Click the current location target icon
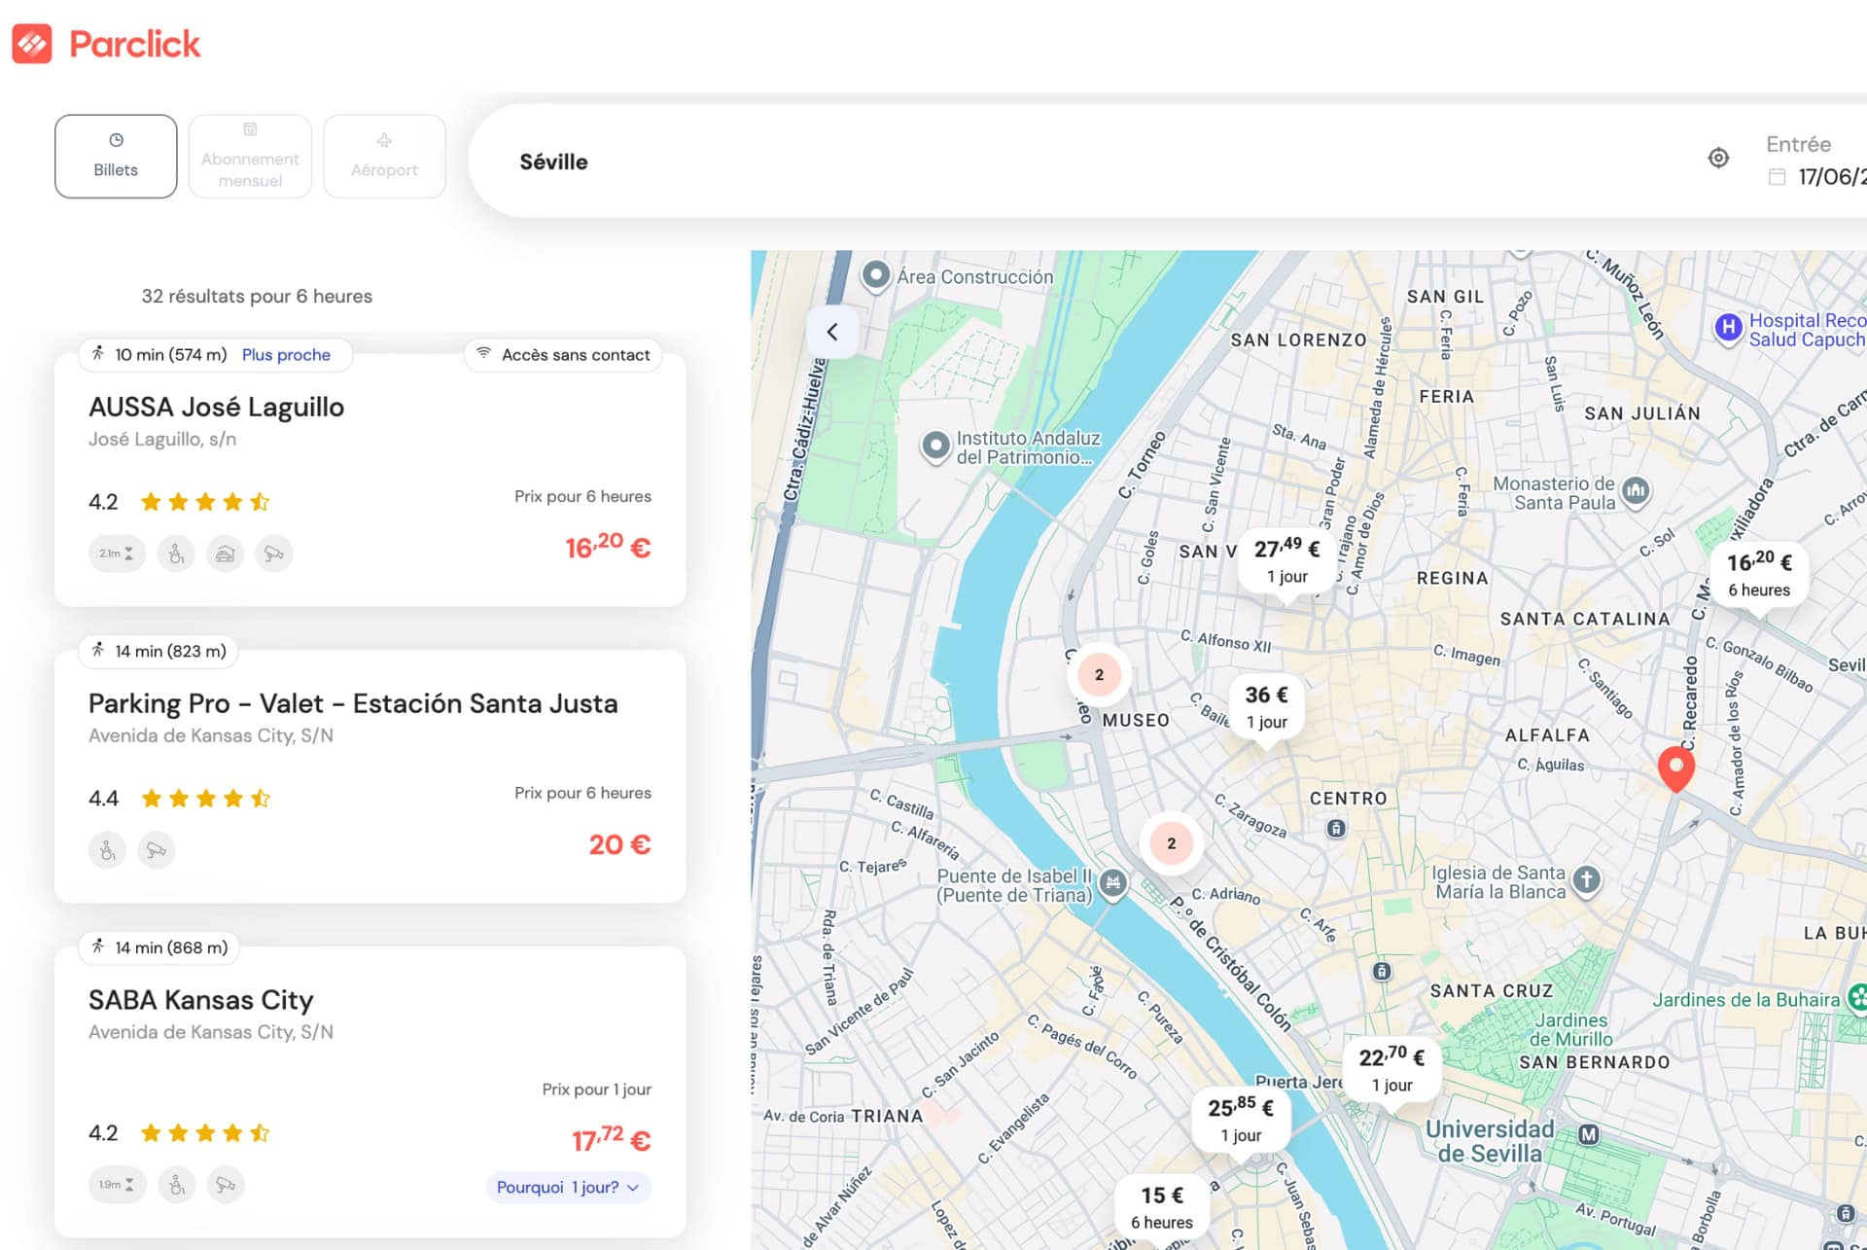Screen dimensions: 1867x1250 coord(1718,158)
